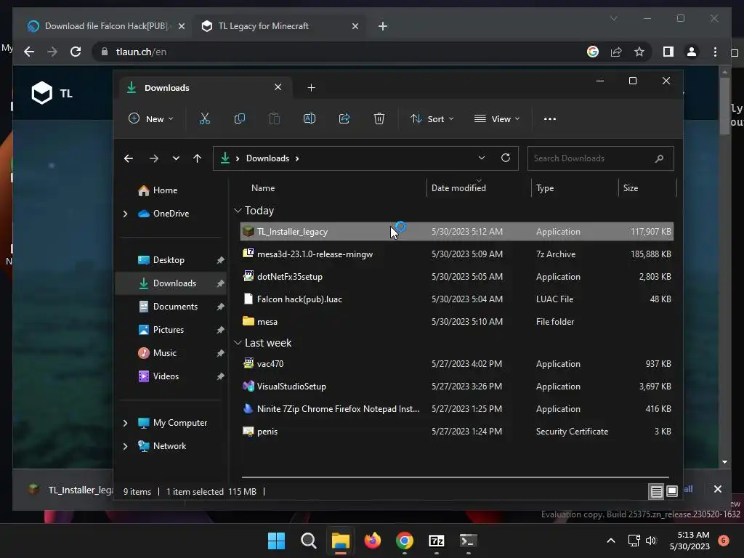Click the Rename icon in Explorer toolbar
The width and height of the screenshot is (744, 558).
[x=310, y=118]
